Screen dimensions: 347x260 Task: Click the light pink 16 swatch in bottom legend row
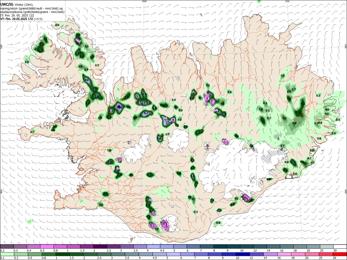click(x=284, y=254)
